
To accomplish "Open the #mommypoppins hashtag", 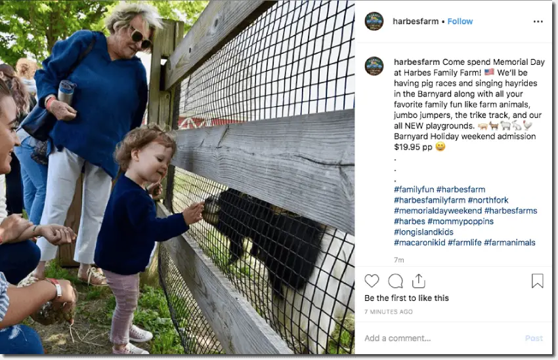I will (460, 222).
